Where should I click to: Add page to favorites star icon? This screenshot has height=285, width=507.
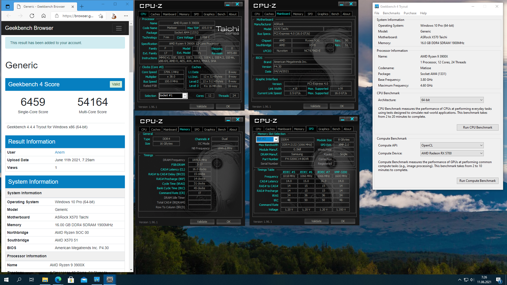tap(101, 16)
